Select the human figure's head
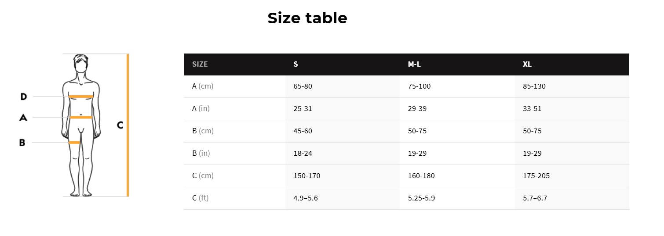The height and width of the screenshot is (236, 664). [80, 64]
